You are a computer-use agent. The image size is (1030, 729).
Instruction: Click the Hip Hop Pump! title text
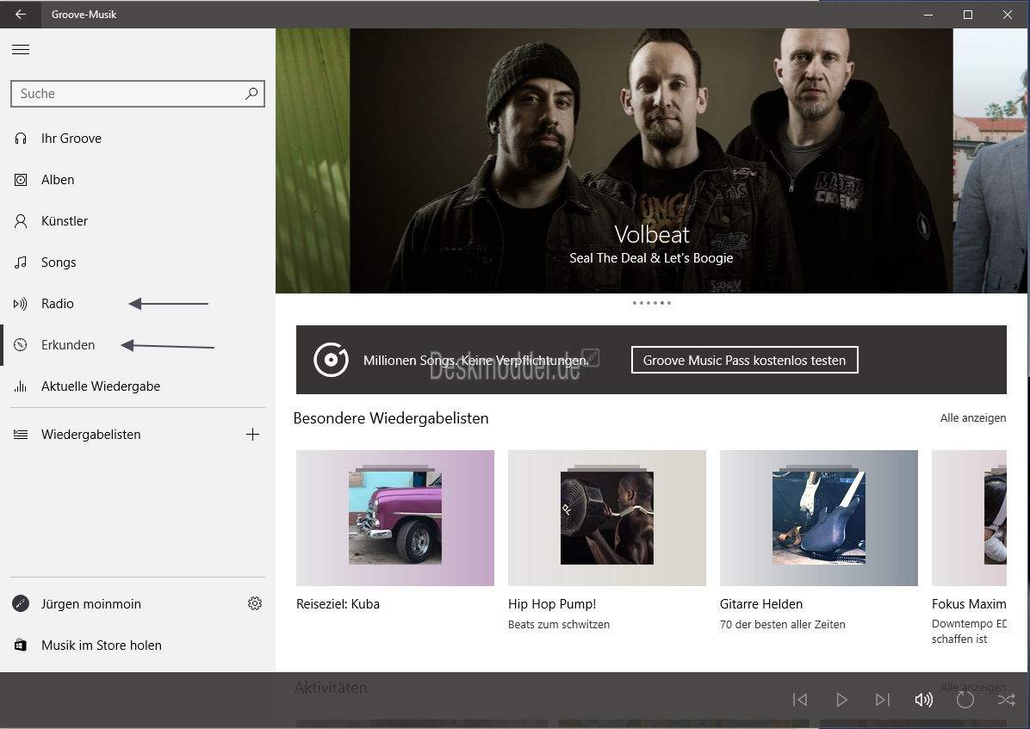tap(552, 604)
